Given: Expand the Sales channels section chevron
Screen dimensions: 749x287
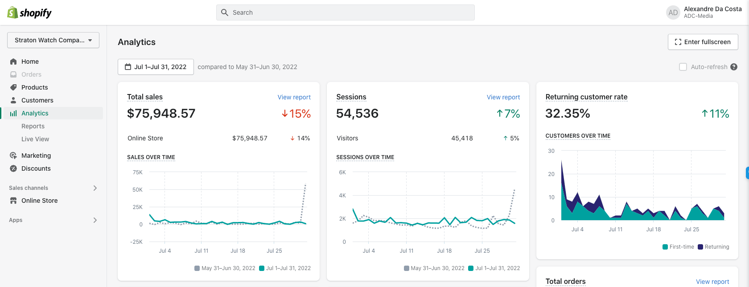Looking at the screenshot, I should pos(95,188).
